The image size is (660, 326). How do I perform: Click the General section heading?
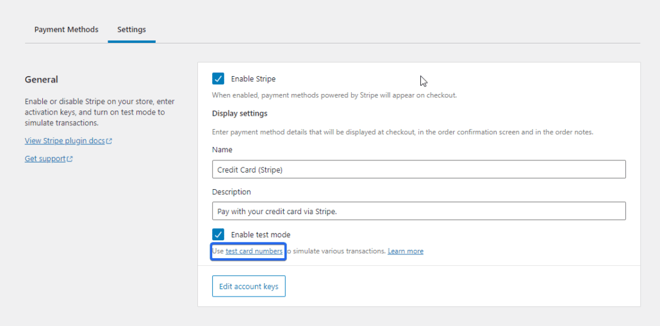coord(41,79)
